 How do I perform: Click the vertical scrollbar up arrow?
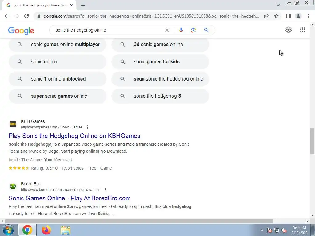[312, 25]
